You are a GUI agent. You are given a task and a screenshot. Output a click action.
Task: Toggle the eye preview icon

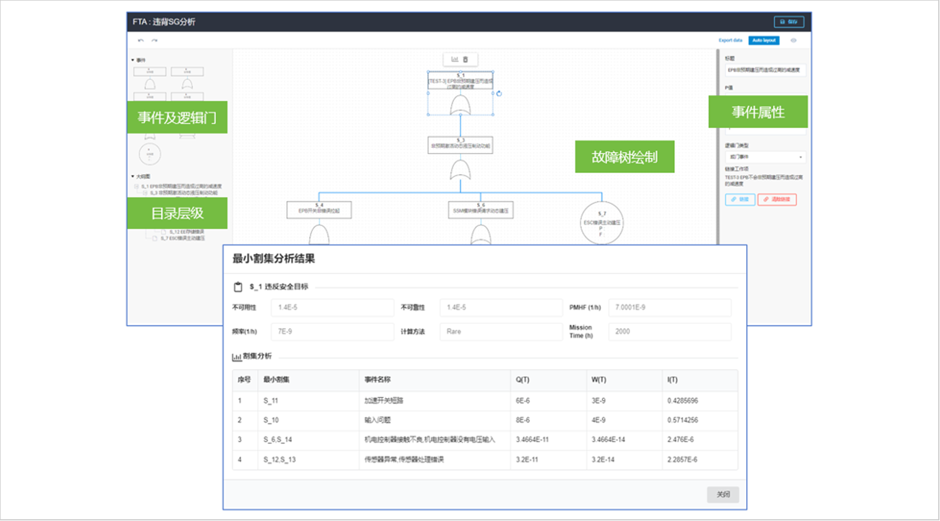tap(793, 41)
